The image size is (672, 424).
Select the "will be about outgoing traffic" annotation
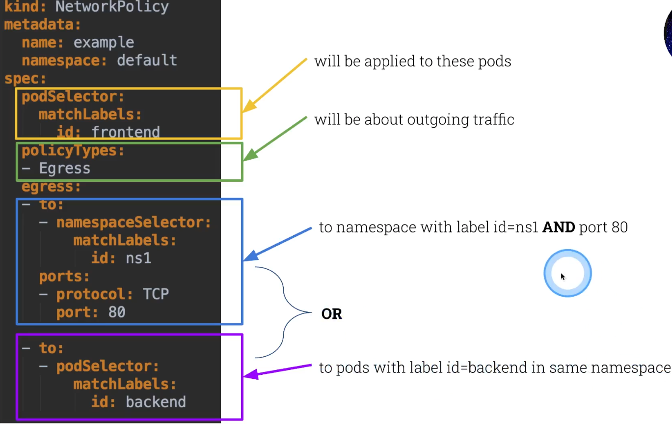pyautogui.click(x=414, y=120)
